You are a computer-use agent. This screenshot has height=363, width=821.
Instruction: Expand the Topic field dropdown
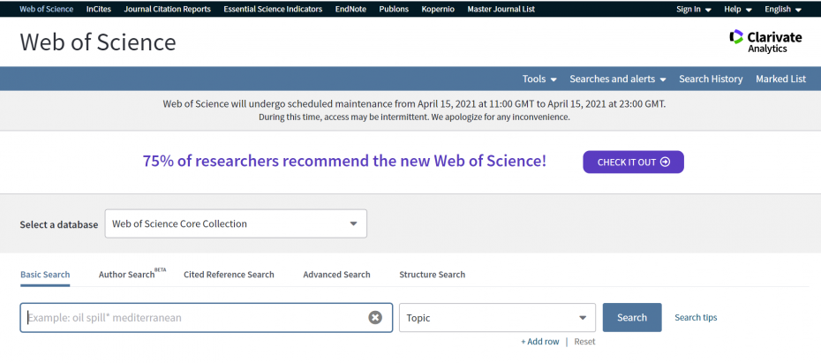pyautogui.click(x=498, y=318)
